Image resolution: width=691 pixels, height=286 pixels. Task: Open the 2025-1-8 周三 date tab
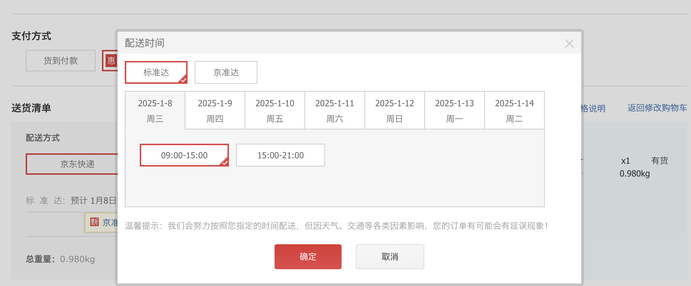(x=155, y=110)
